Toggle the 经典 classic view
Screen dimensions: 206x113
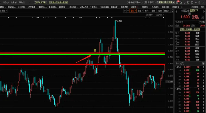[160, 11]
